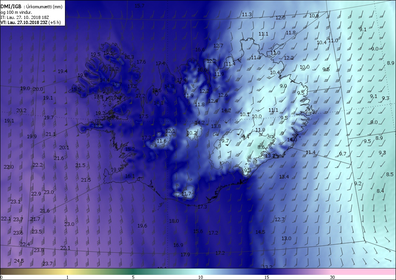Viewport: 396px width, 280px height.
Task: Click the 17.9 map value
Action: pos(185,255)
